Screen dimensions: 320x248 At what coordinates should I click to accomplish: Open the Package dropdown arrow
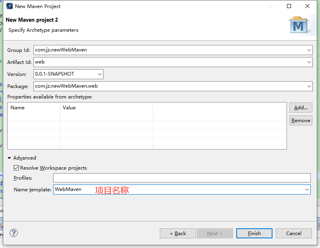pyautogui.click(x=309, y=86)
